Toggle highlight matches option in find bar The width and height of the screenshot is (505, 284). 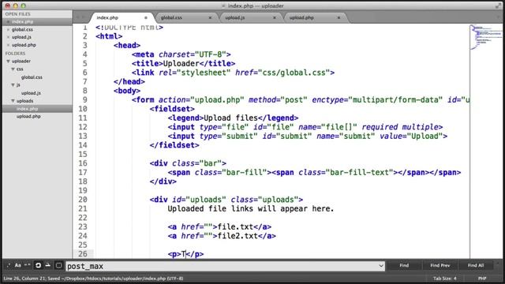point(58,265)
